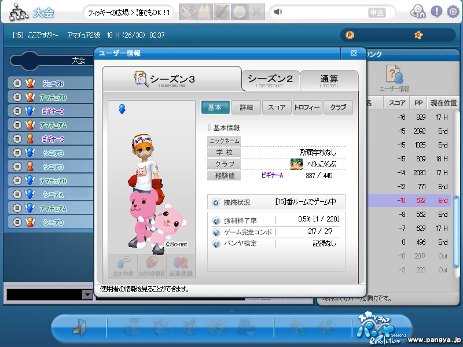Open the exclamation notice bubble icon

436,12
